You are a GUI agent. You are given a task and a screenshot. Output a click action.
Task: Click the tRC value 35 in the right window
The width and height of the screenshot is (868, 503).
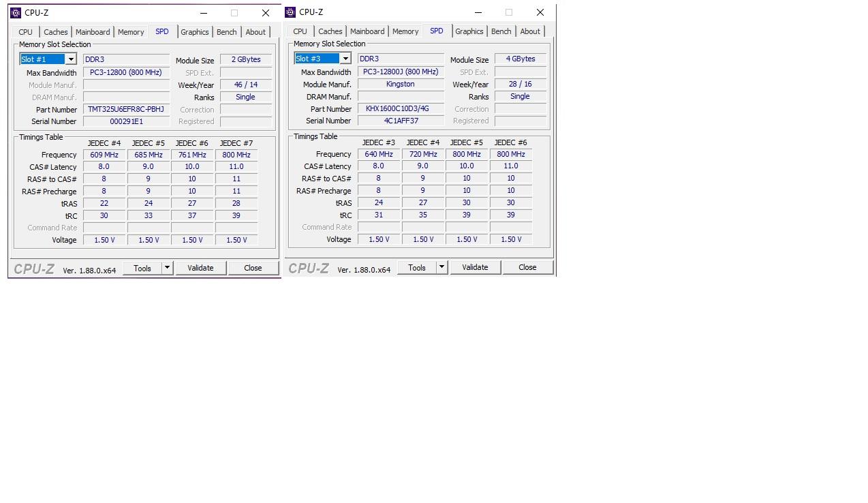(423, 215)
